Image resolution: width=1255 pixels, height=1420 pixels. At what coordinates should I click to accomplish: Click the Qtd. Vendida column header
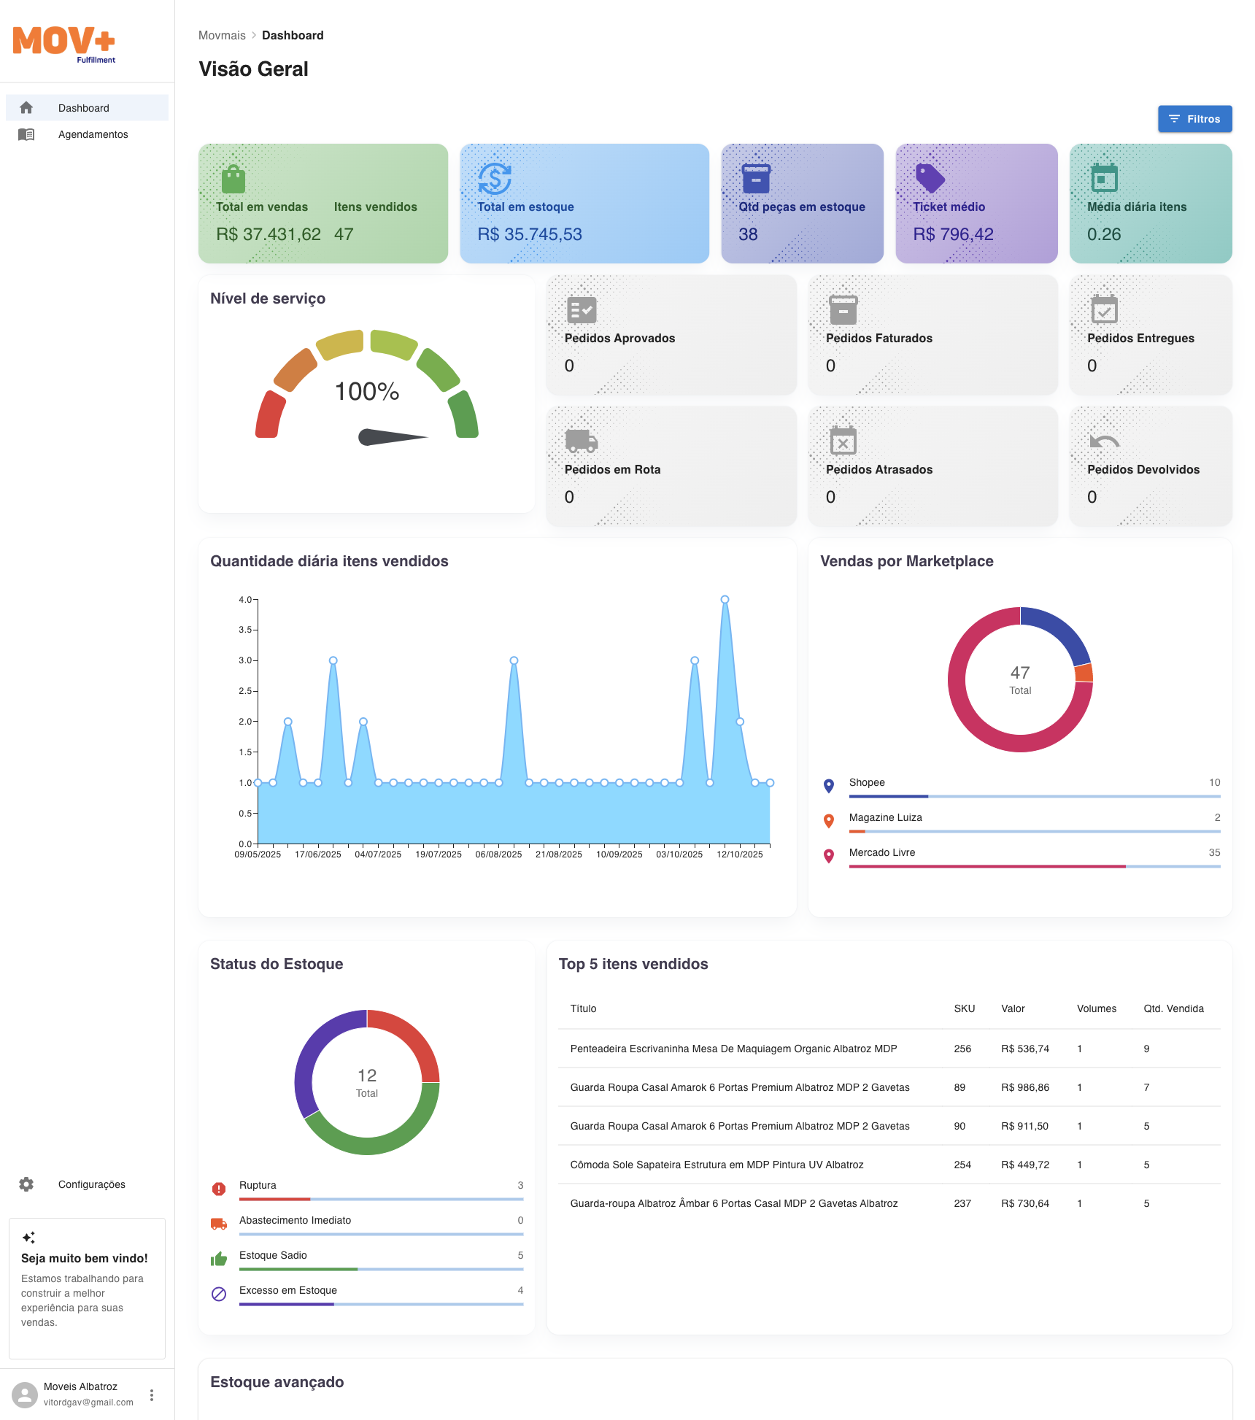click(1173, 1008)
